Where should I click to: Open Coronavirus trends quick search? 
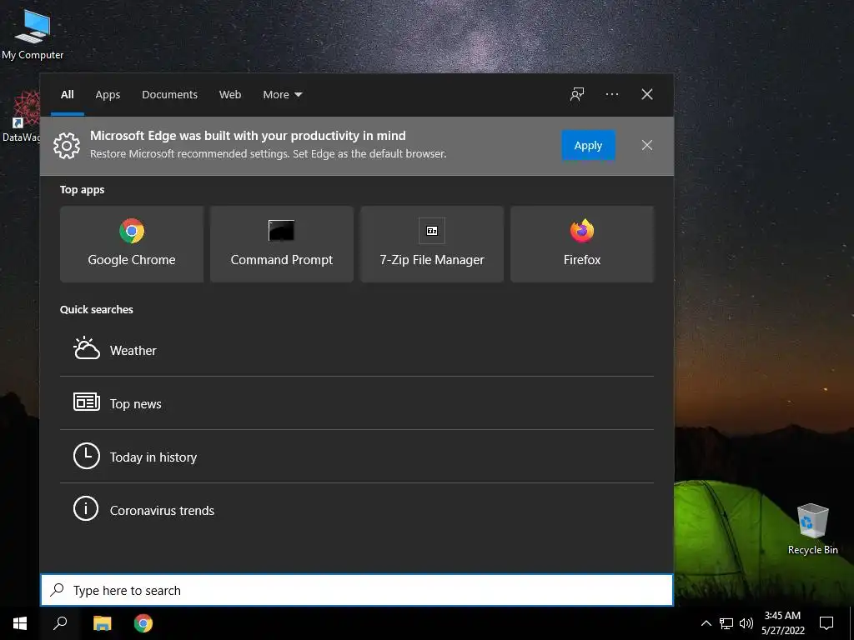357,510
